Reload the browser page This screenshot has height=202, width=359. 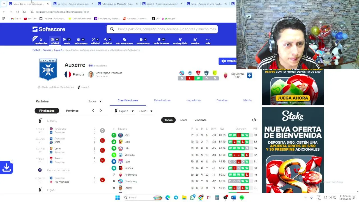(17, 12)
